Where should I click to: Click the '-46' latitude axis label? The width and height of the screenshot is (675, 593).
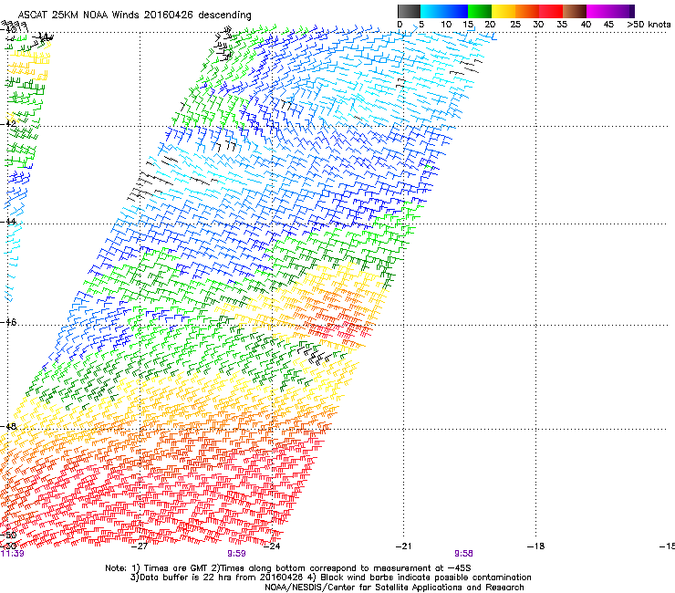(8, 323)
